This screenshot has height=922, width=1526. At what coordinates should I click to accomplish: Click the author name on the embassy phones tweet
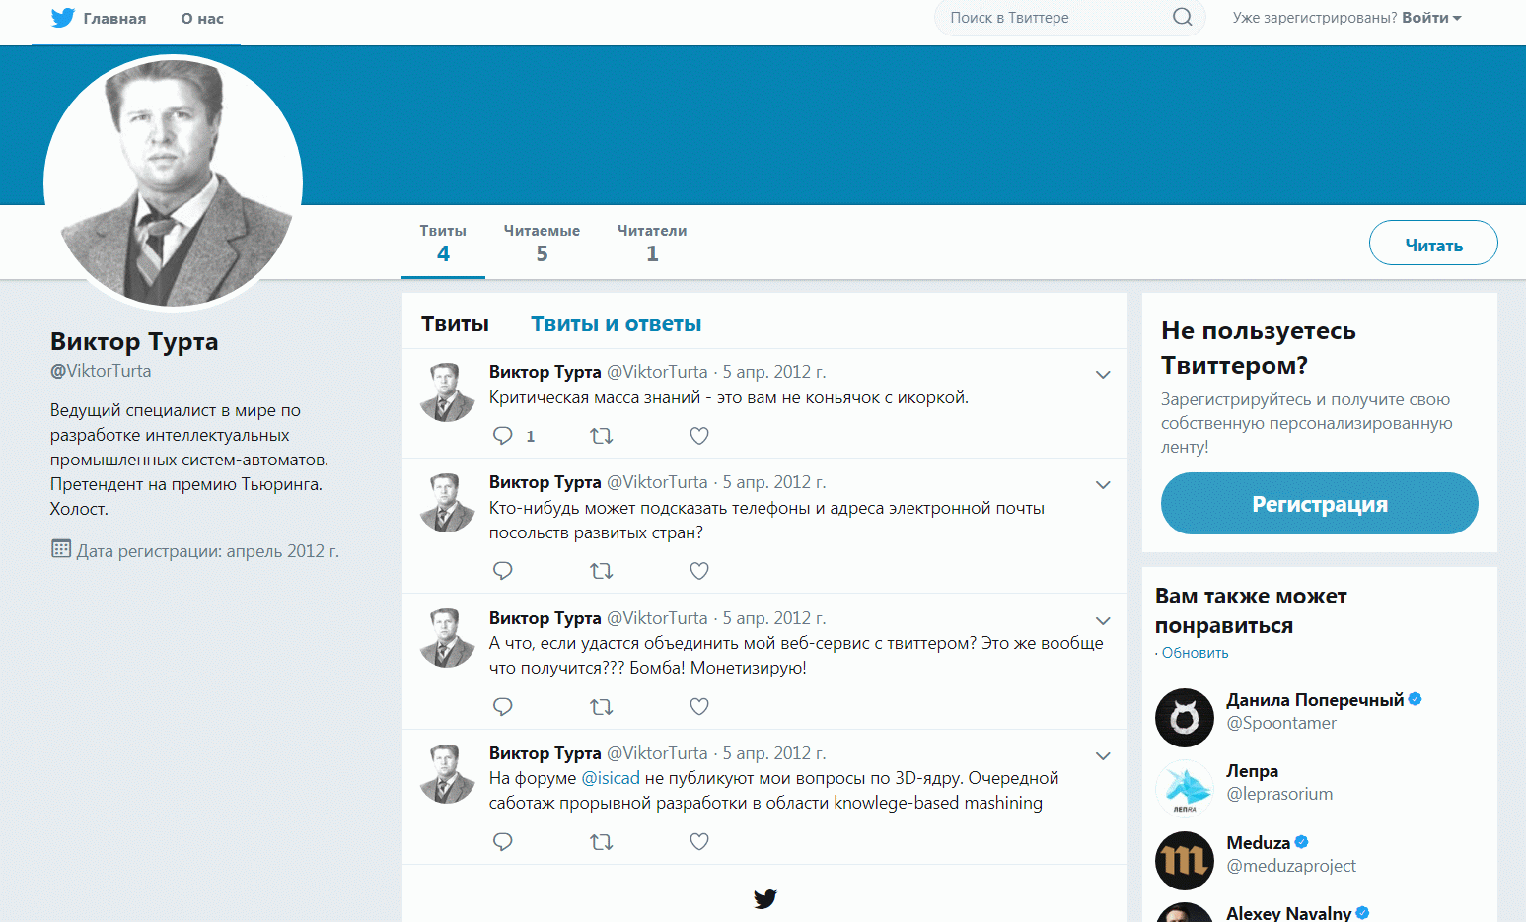(x=545, y=482)
